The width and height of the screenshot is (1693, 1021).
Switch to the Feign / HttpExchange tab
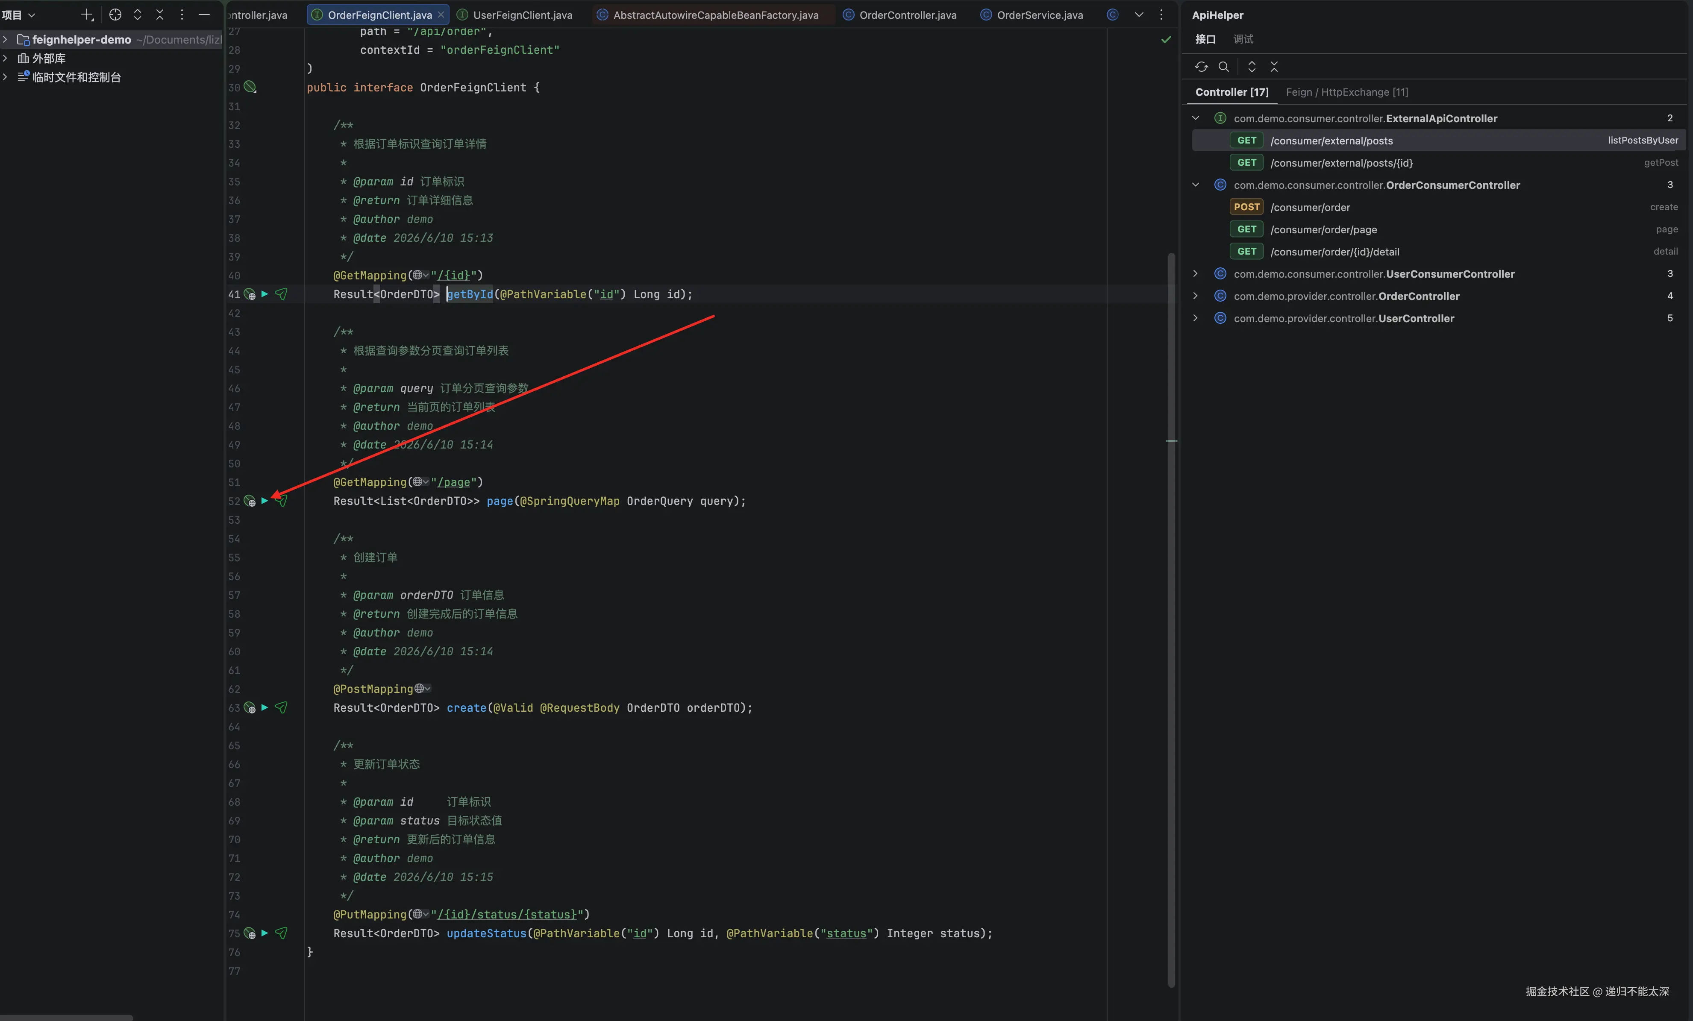point(1347,92)
